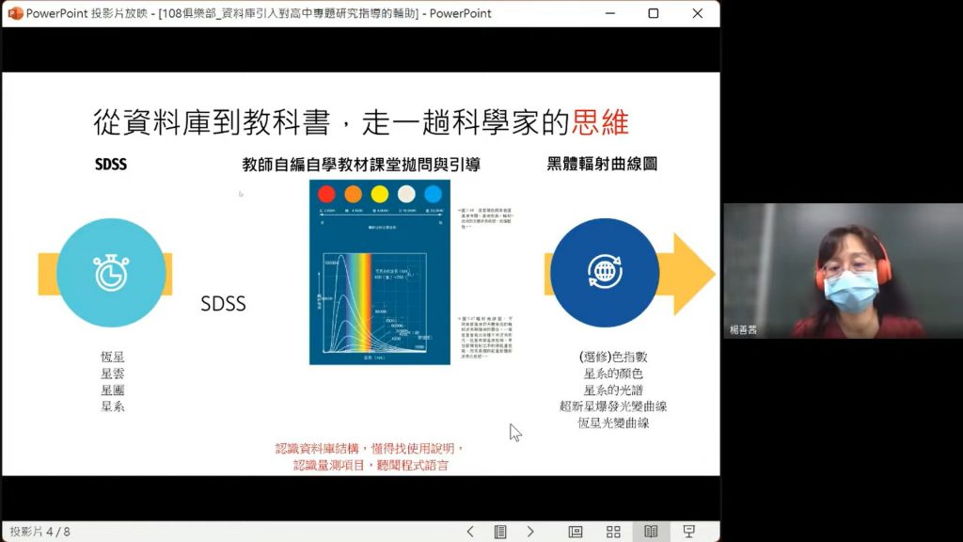Click the line (選修)色指數
Screen dimensions: 963x542
(x=613, y=357)
